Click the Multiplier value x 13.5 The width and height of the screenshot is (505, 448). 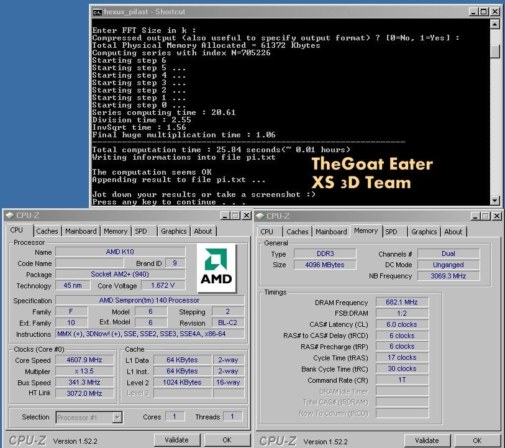(x=84, y=371)
